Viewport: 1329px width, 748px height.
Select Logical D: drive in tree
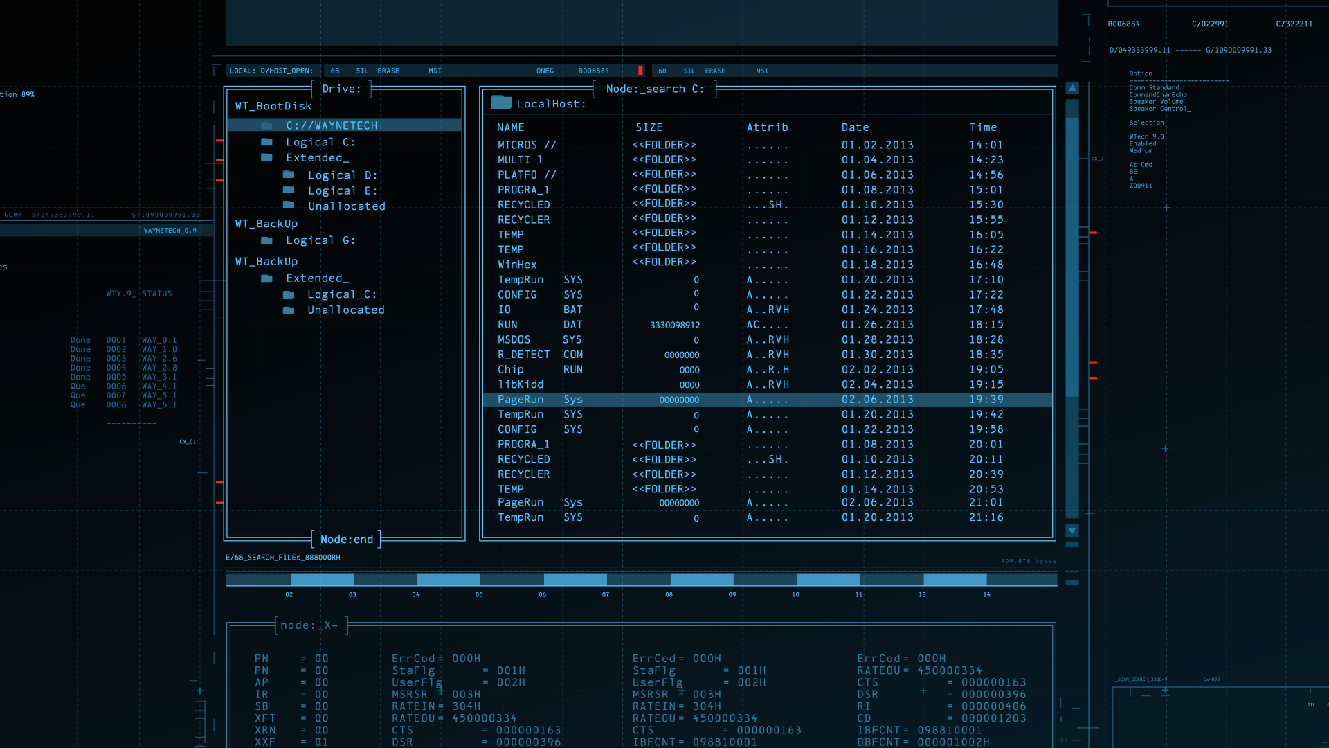343,175
